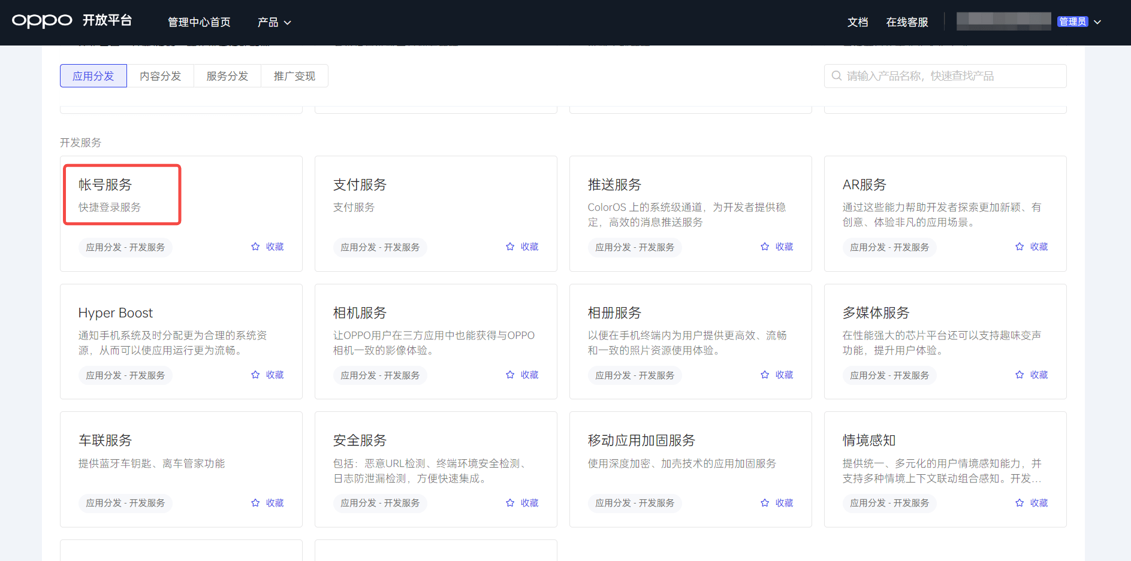Switch to the 内容分发 tab

point(160,76)
